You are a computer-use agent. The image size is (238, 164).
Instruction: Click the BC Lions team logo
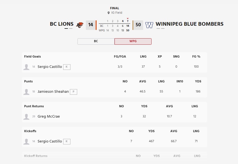point(80,25)
